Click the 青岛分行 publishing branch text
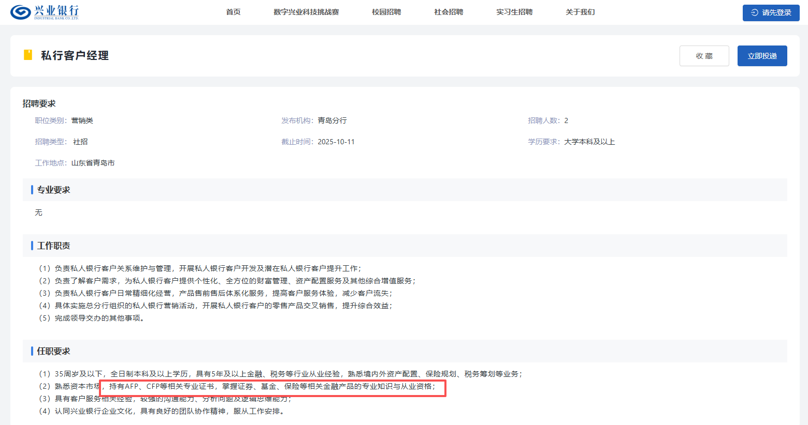 [x=332, y=120]
